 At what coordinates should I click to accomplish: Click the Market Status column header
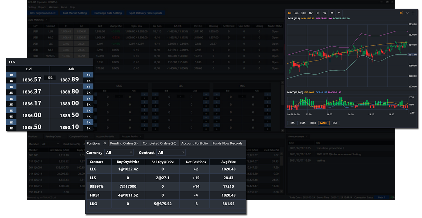coord(275,26)
